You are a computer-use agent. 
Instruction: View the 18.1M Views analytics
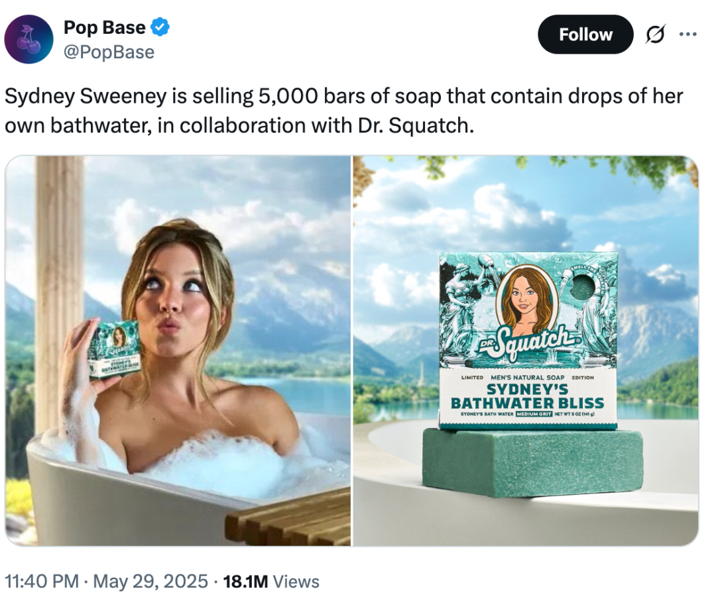271,581
